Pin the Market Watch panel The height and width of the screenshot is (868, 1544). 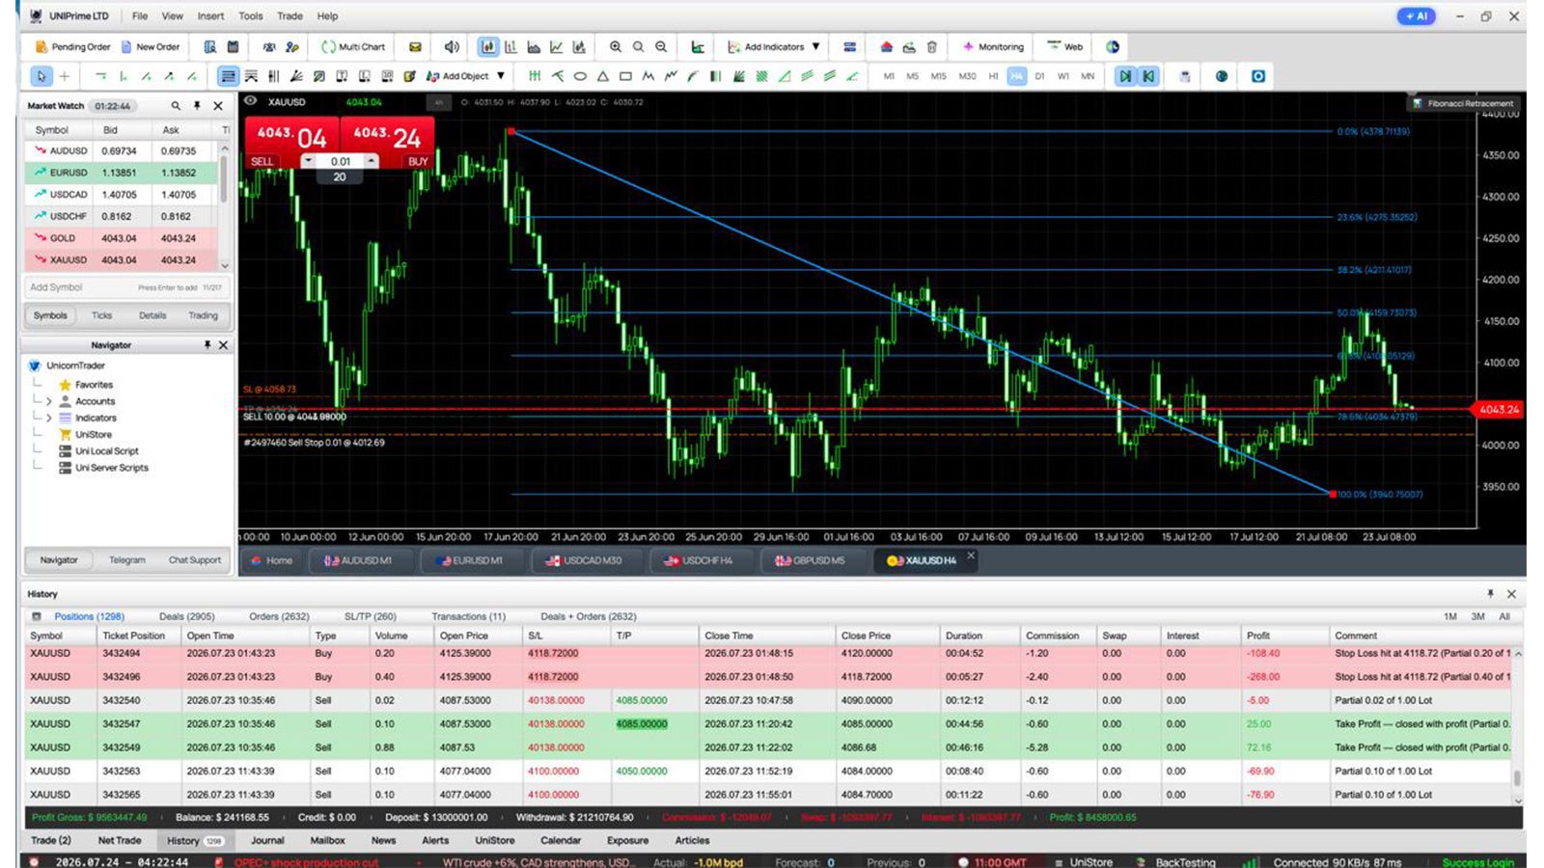197,106
